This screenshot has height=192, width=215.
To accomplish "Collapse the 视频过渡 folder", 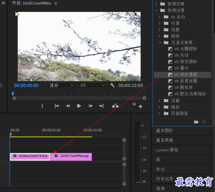I will (x=157, y=10).
